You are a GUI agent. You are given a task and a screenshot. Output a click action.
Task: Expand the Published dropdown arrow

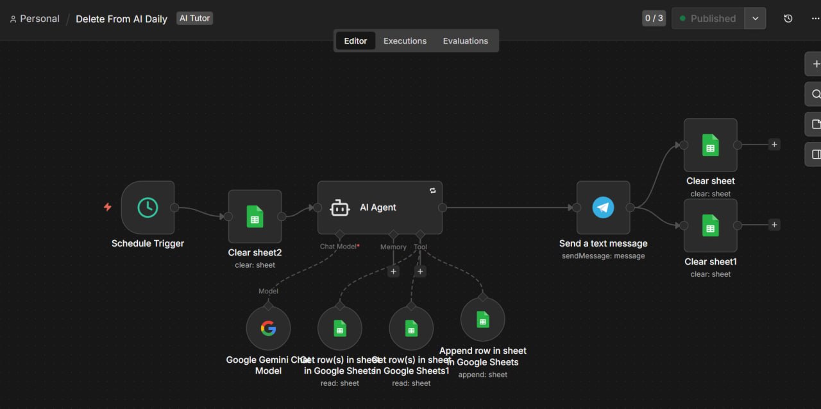[x=755, y=19]
